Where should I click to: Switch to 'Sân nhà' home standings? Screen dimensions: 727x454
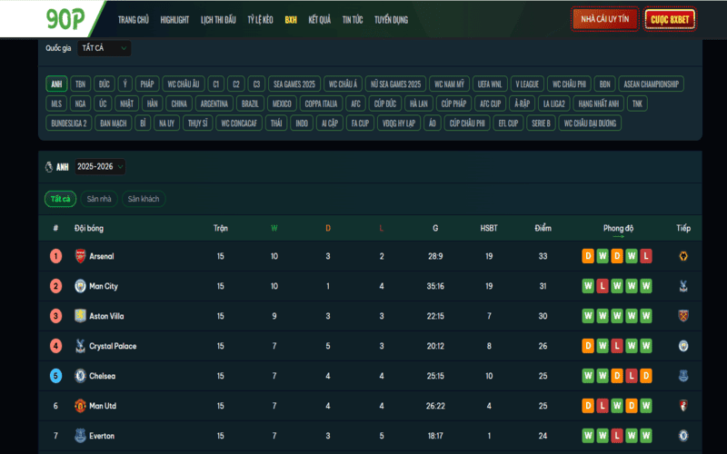99,199
